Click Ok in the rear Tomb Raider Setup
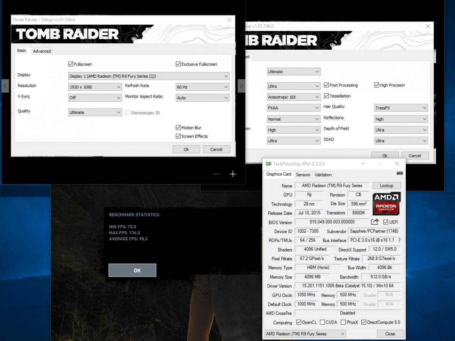Image resolution: width=455 pixels, height=341 pixels. coord(385,156)
